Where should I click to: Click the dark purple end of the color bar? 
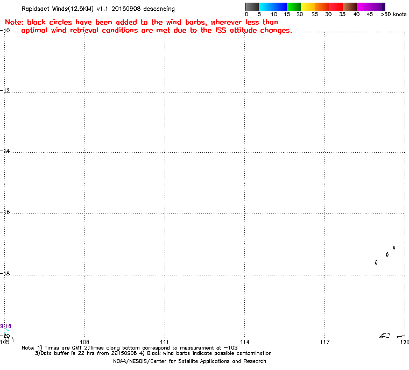[x=383, y=6]
